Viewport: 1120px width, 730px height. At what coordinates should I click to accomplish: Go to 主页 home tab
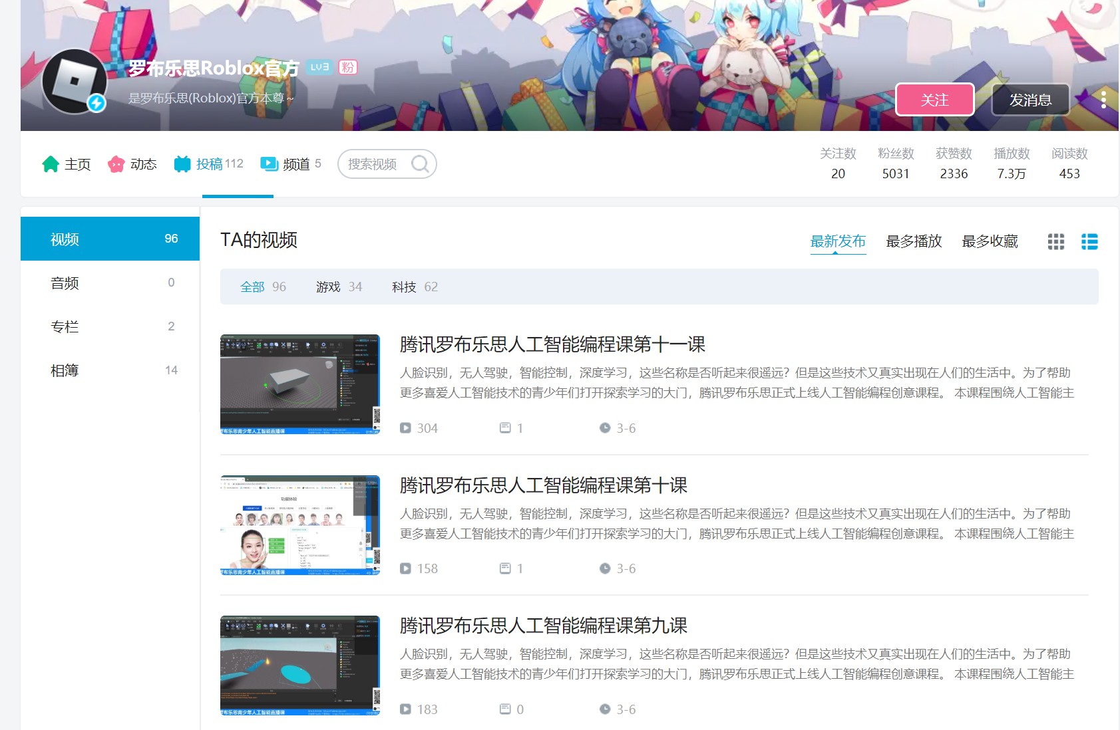67,164
